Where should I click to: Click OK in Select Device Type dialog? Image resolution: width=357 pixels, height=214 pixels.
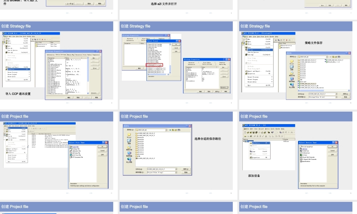tap(332, 147)
